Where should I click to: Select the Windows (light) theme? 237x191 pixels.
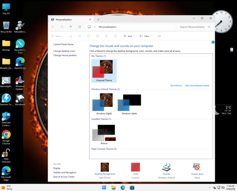point(104,104)
